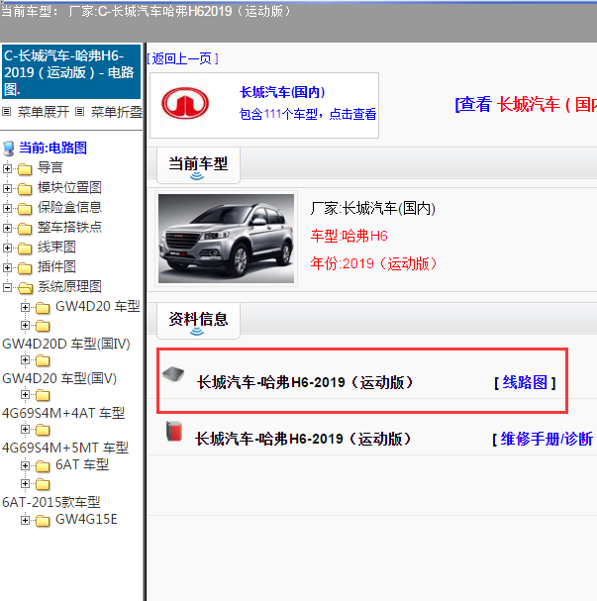Screen dimensions: 597x601
Task: Click the open 系统原理图 folder icon
Action: point(26,287)
